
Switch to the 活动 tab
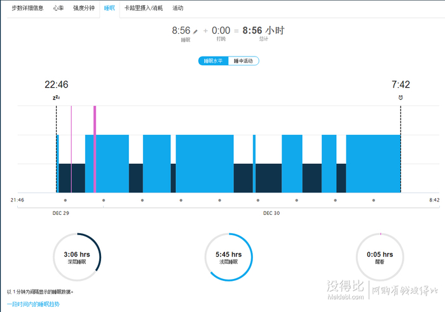178,8
